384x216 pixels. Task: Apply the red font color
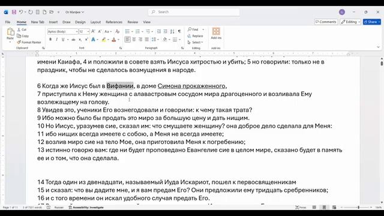[113, 40]
